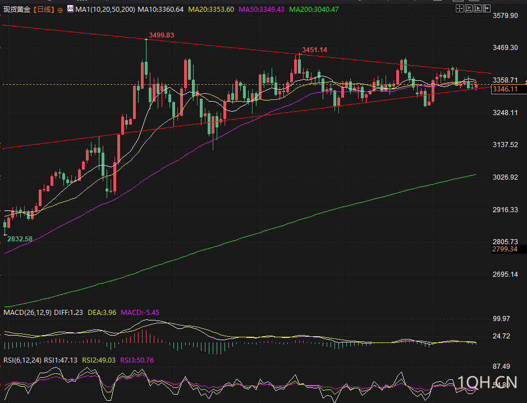
Task: Click the MA indicator chart icon
Action: [x=70, y=10]
